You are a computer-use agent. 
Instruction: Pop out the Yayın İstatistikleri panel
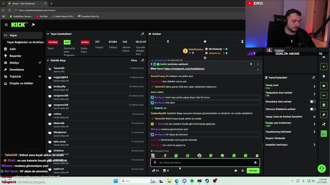142,34
